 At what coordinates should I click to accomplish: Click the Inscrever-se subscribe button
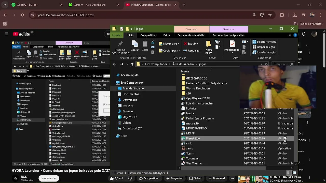pos(49,178)
